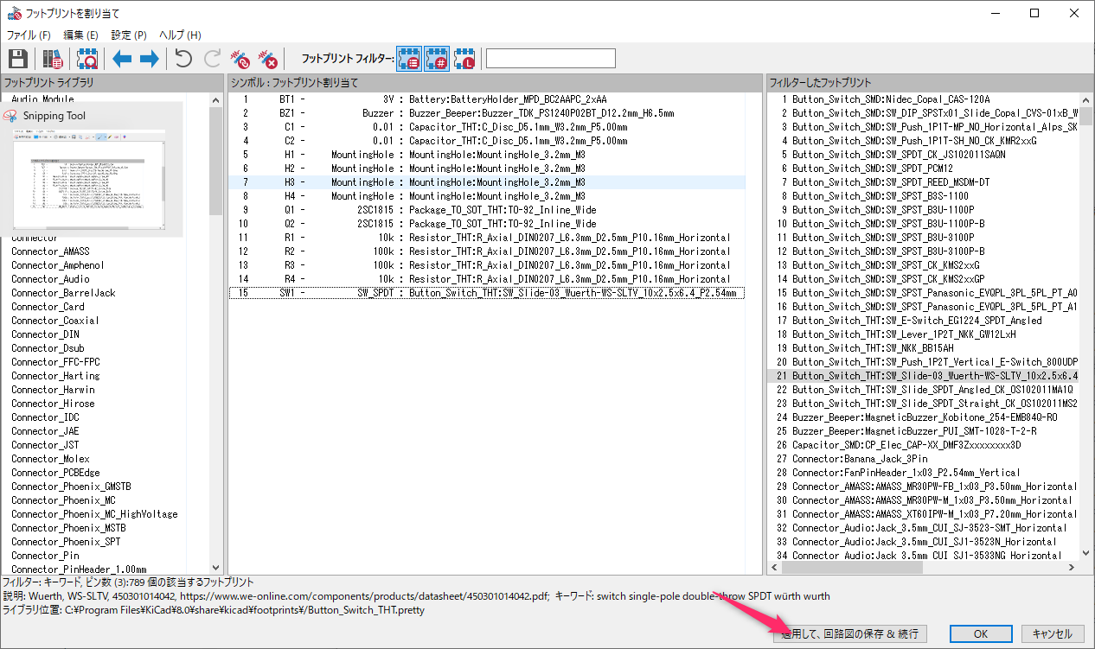This screenshot has height=649, width=1095.
Task: Toggle filter by selected library
Action: tap(464, 59)
